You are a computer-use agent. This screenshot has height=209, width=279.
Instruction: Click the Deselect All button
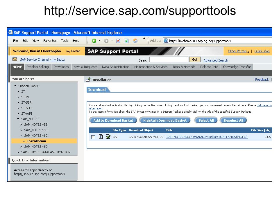pos(233,120)
